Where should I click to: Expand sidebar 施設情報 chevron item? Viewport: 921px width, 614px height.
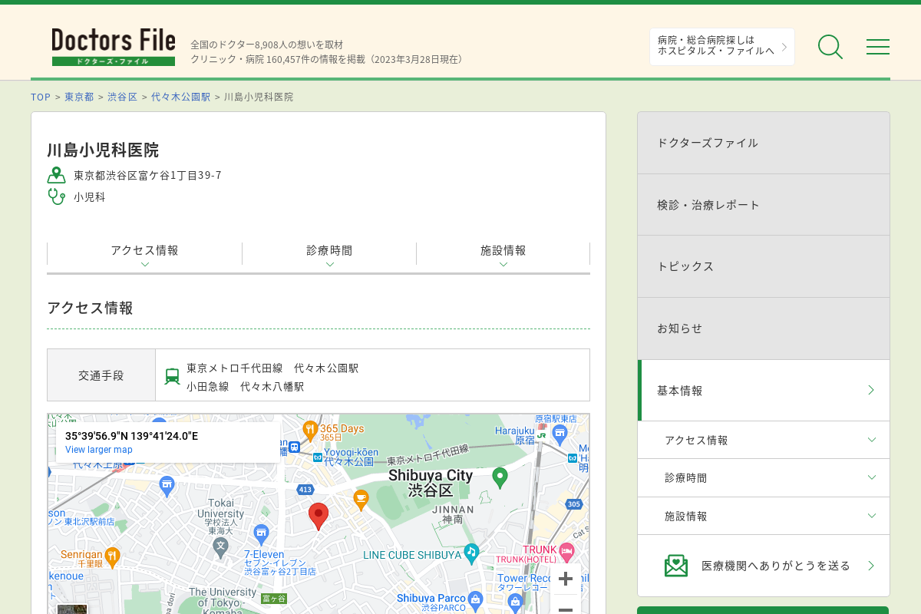point(764,516)
